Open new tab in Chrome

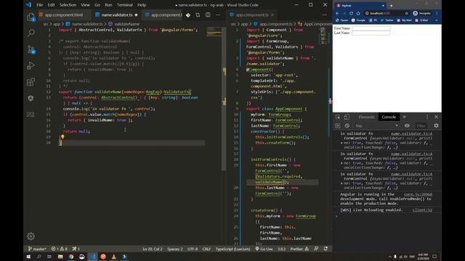coord(391,6)
